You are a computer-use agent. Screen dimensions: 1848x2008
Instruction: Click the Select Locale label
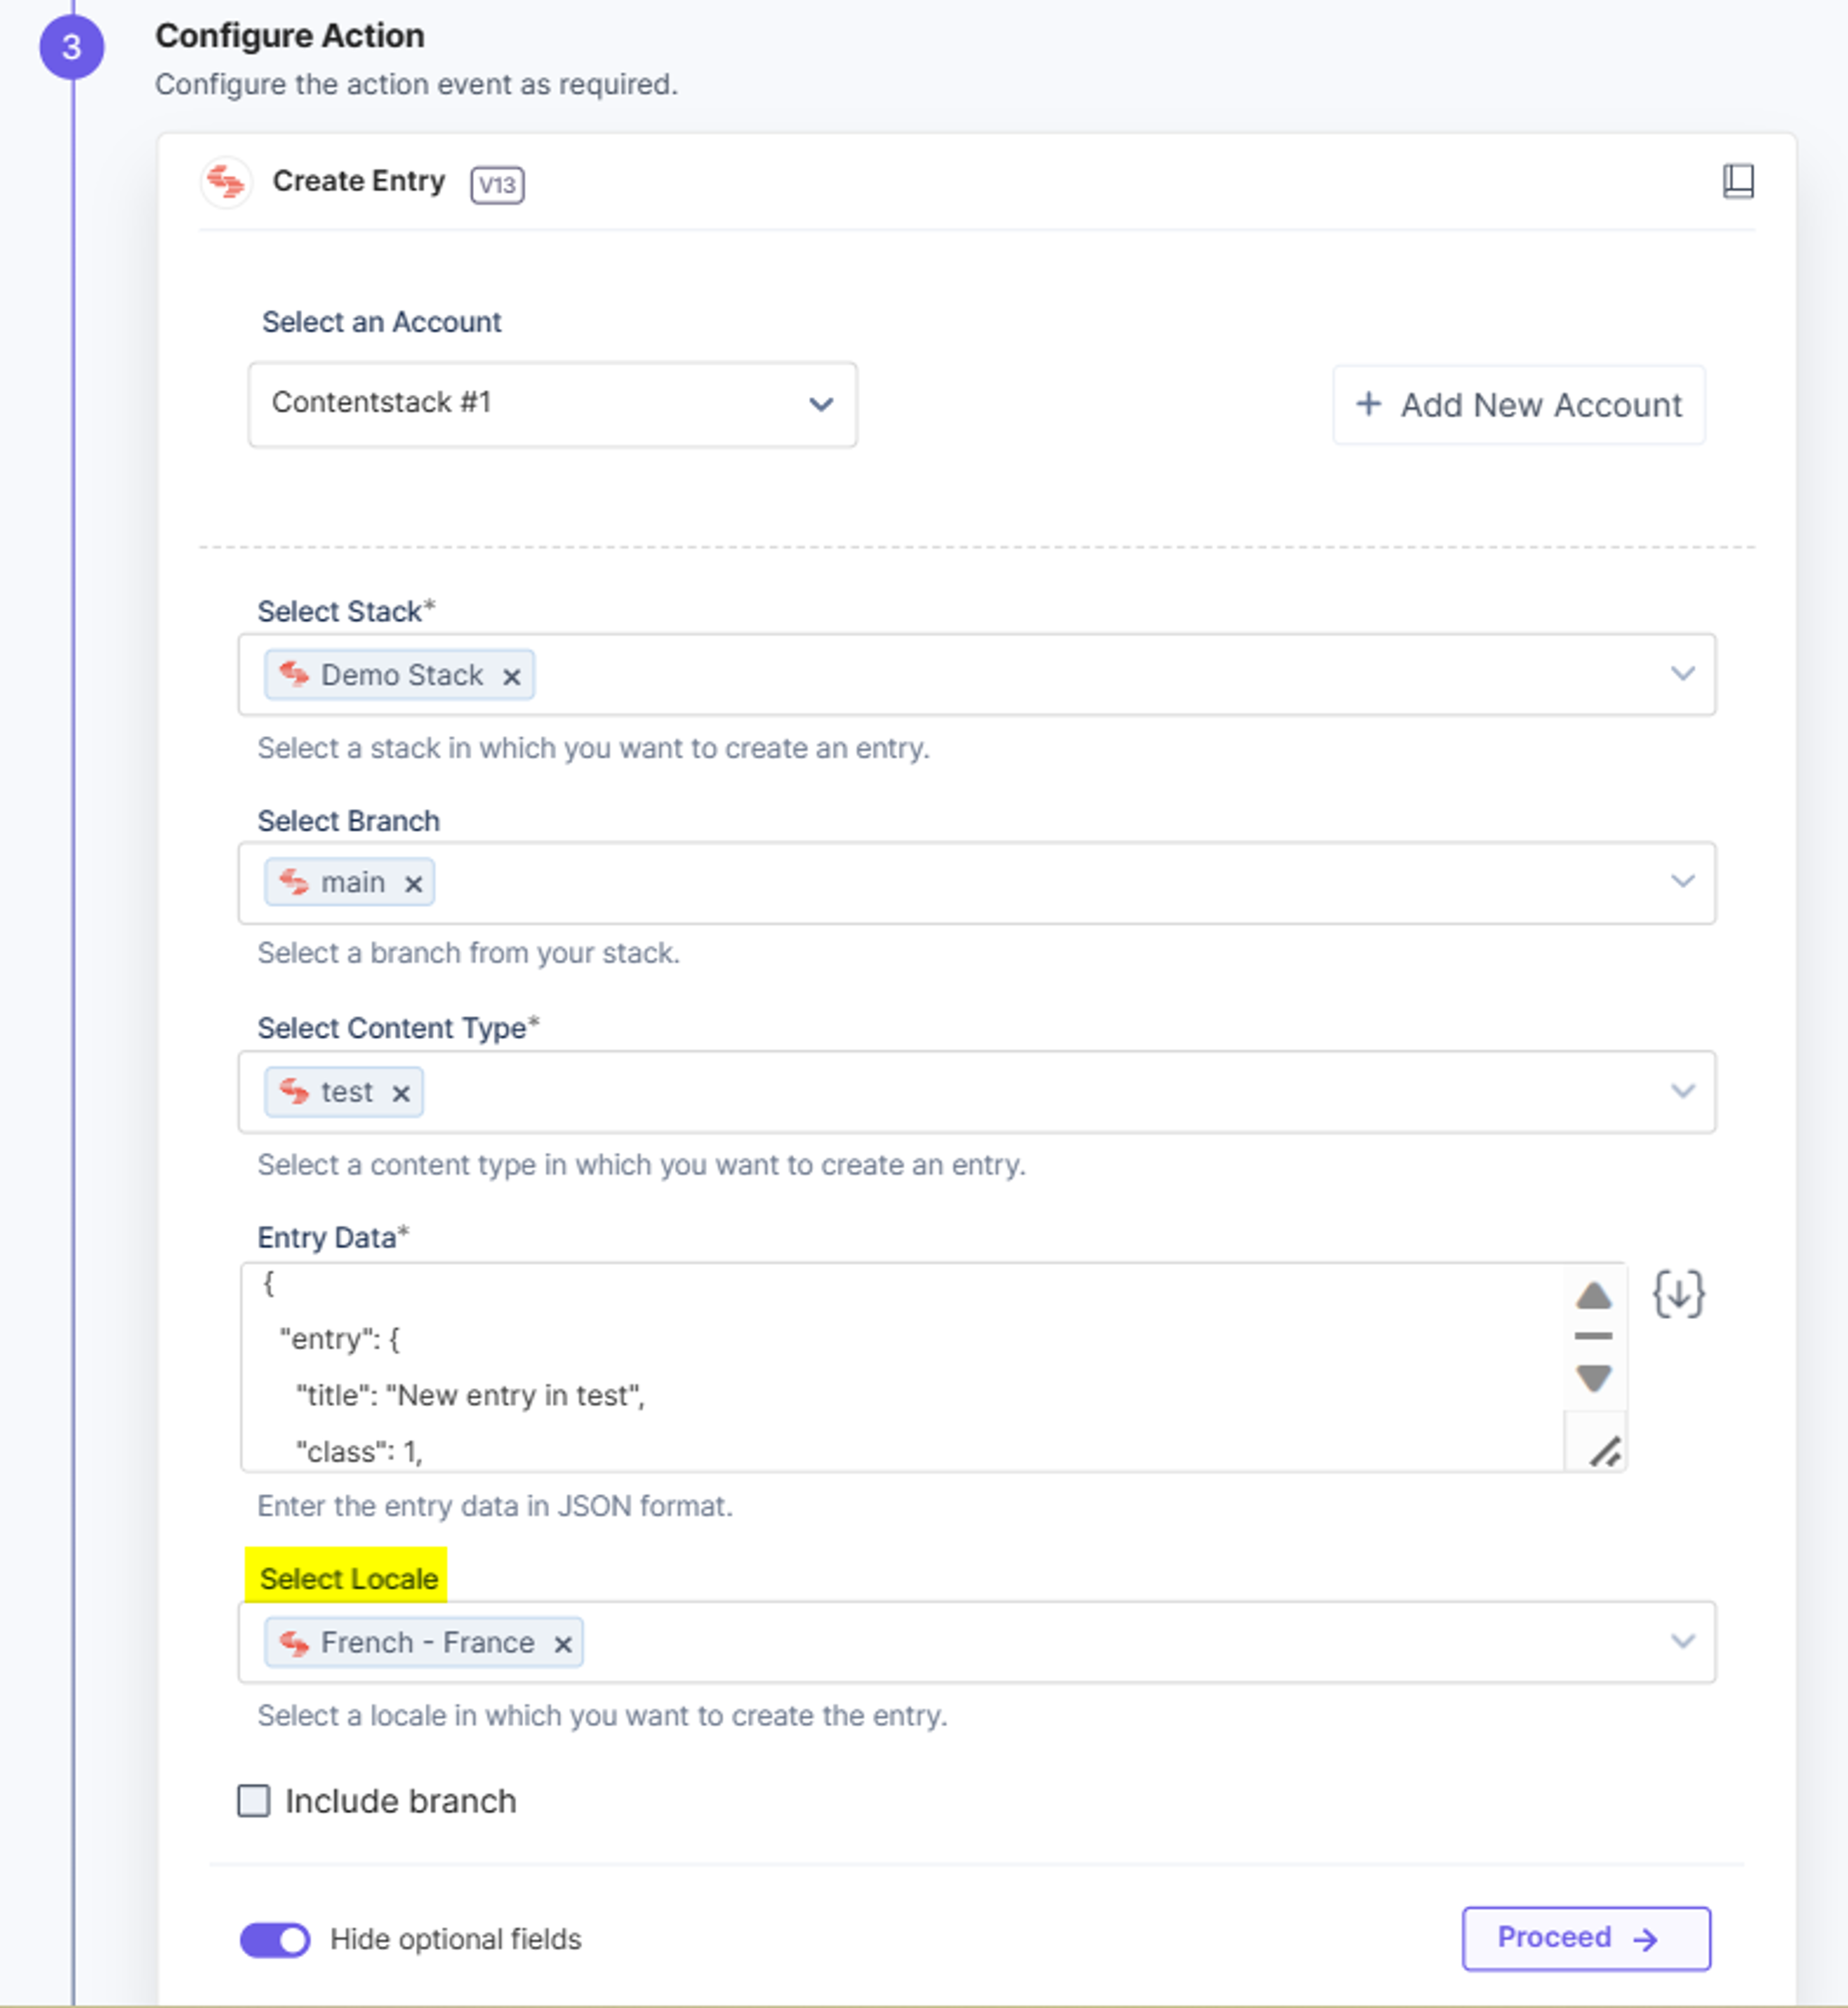coord(348,1579)
